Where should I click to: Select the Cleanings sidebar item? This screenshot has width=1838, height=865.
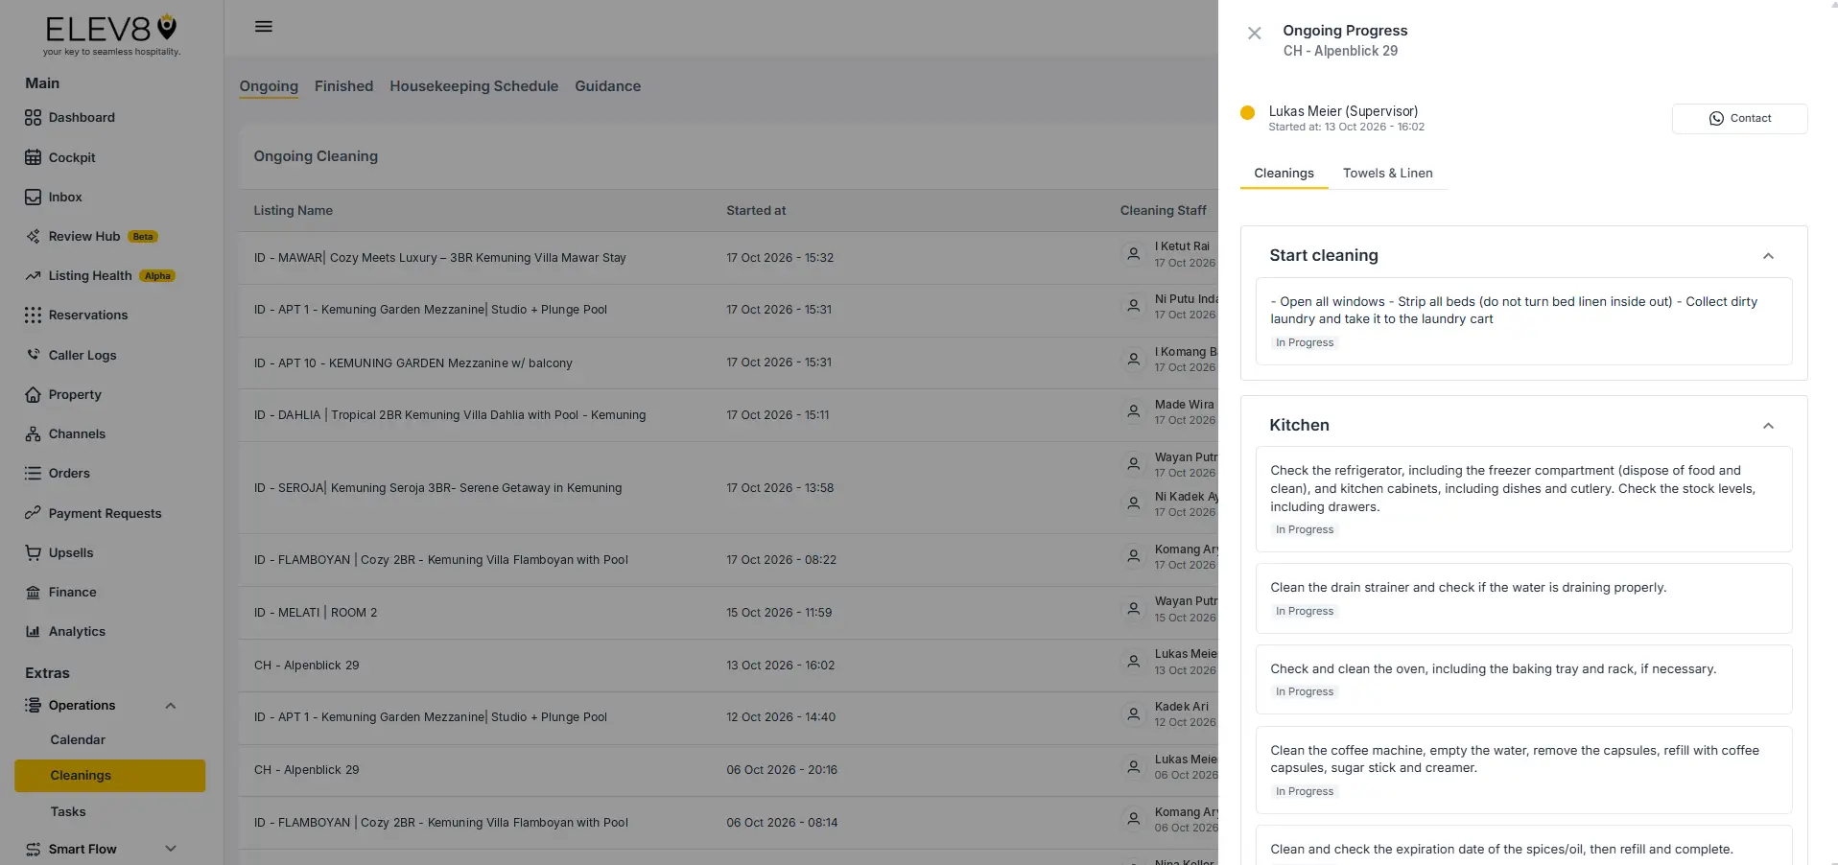click(109, 776)
